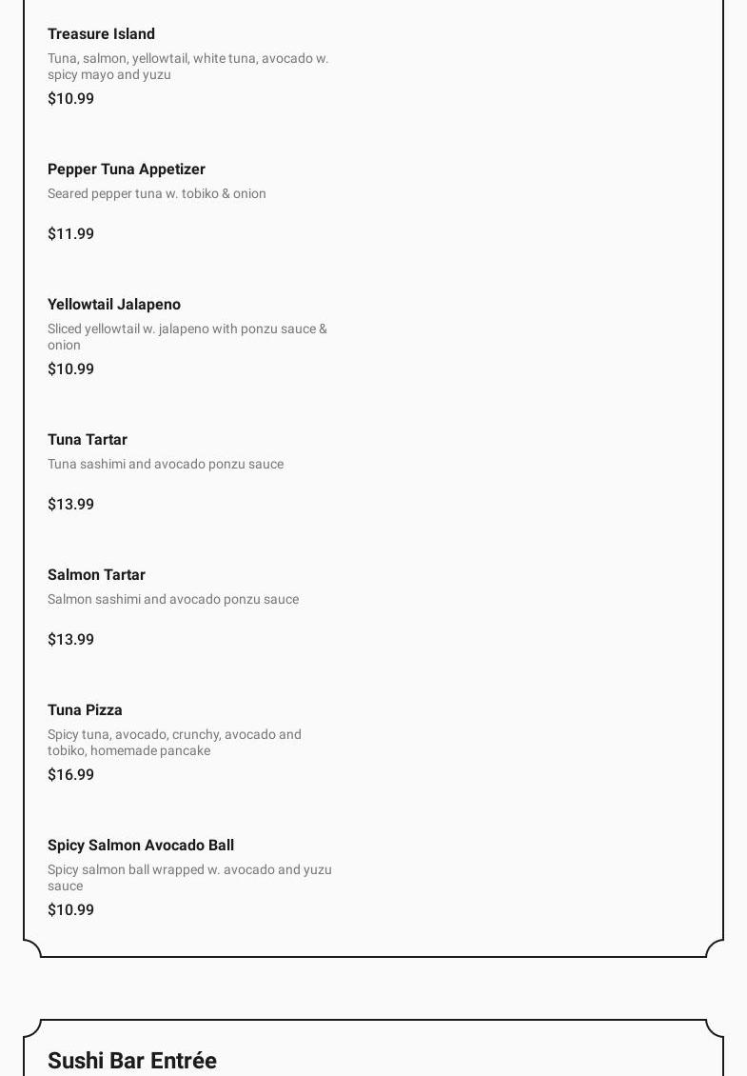Click the "Tuna sashimi and avocado" description

[x=166, y=465]
